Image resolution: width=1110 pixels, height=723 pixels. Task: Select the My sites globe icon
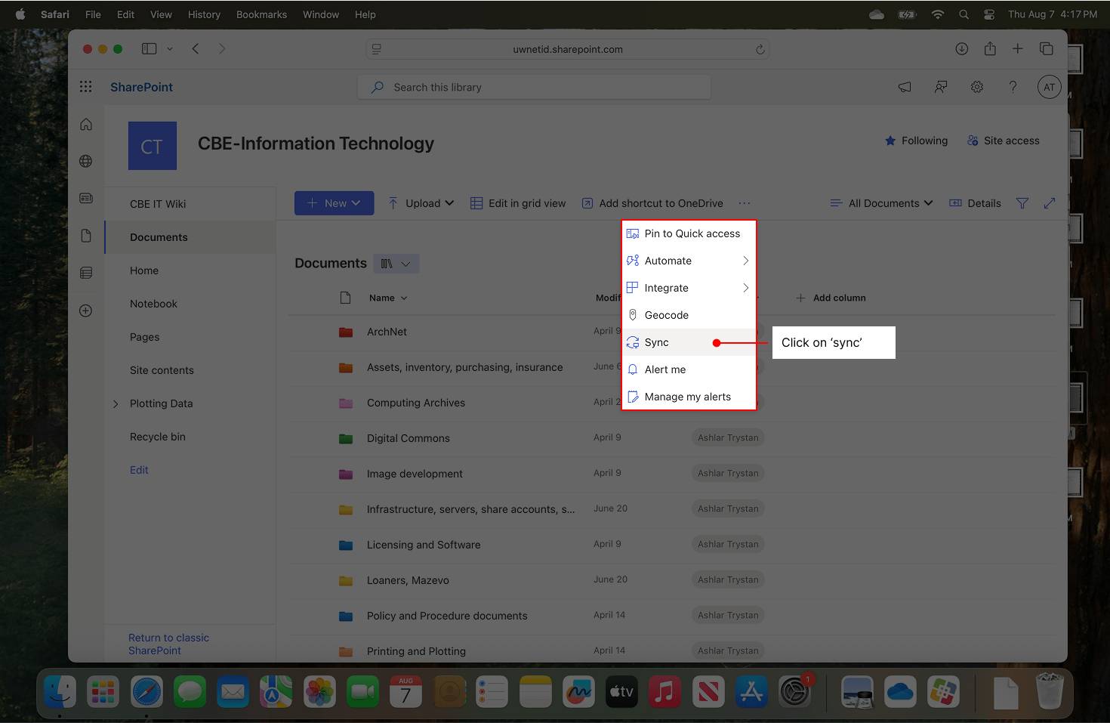pos(85,161)
